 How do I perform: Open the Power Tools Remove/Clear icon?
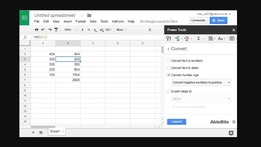[x=187, y=39]
